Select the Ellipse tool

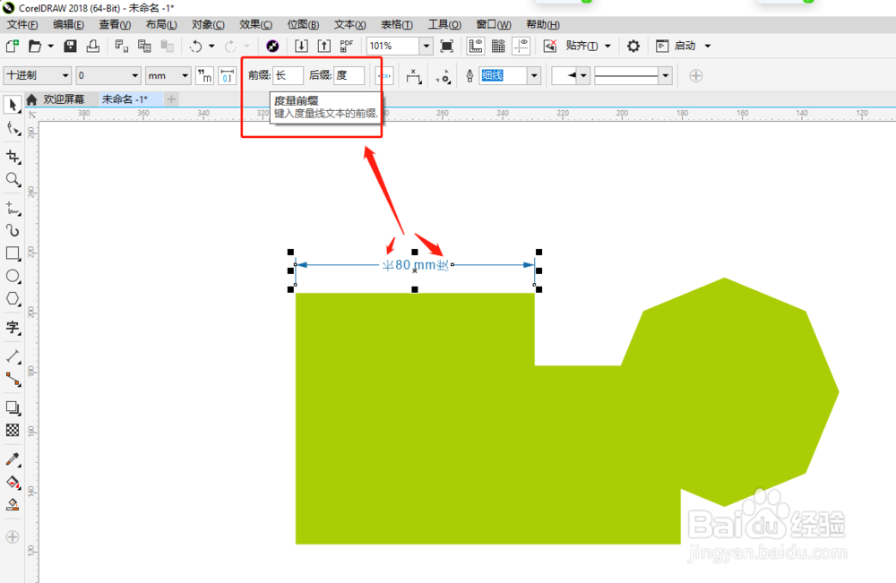(13, 277)
